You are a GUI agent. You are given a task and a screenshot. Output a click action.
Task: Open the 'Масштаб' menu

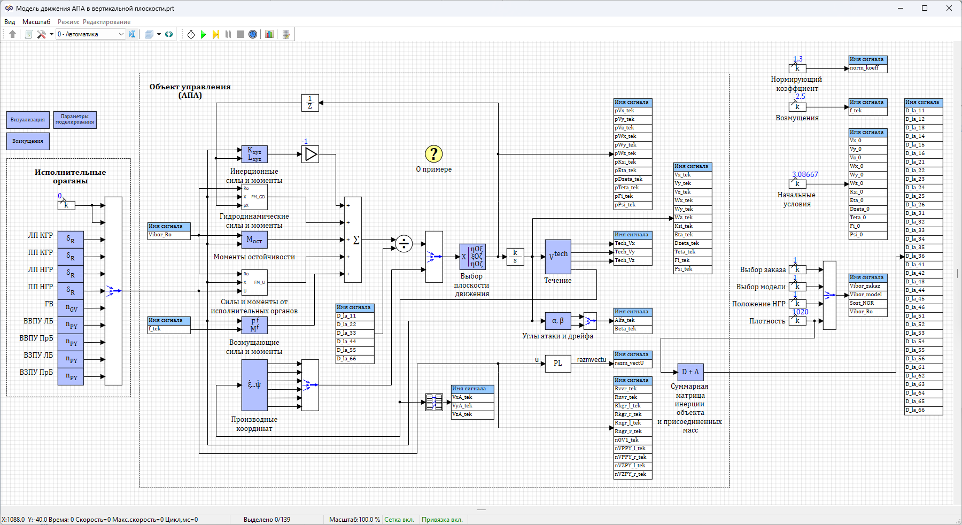click(x=36, y=22)
